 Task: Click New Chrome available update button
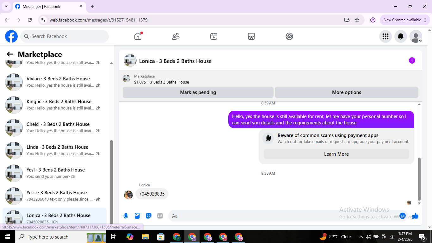coord(405,20)
